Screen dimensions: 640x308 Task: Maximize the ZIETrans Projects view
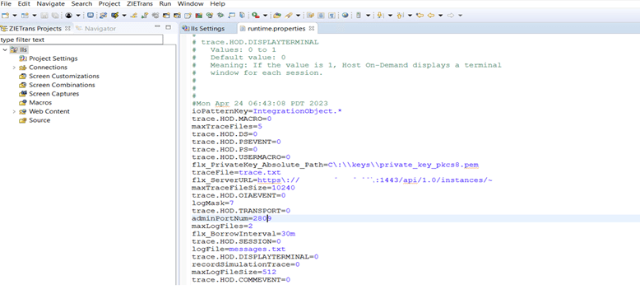168,27
